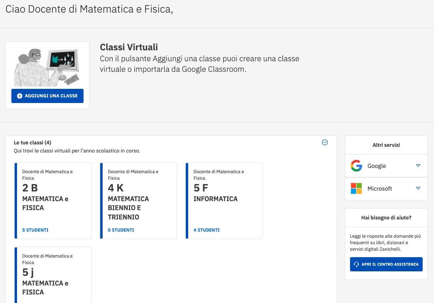
Task: Open the 5 j class card title
Action: point(28,272)
